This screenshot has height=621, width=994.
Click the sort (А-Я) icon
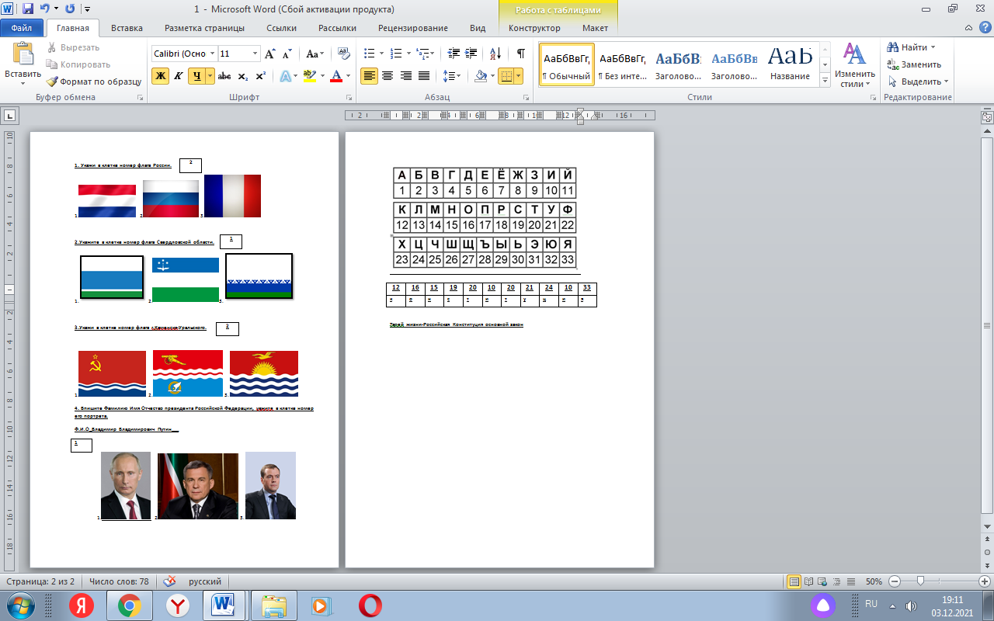(x=496, y=54)
